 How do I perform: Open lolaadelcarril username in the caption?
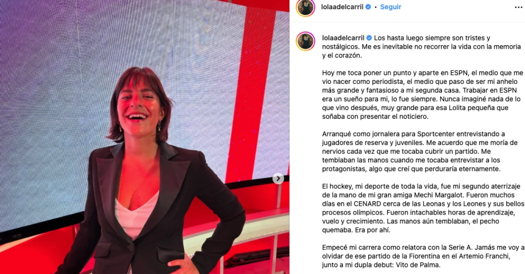click(343, 38)
